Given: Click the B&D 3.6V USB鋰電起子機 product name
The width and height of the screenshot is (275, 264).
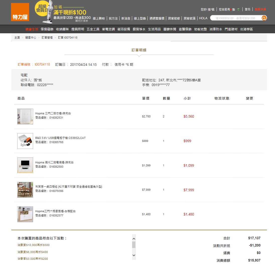Looking at the screenshot, I should point(60,138).
